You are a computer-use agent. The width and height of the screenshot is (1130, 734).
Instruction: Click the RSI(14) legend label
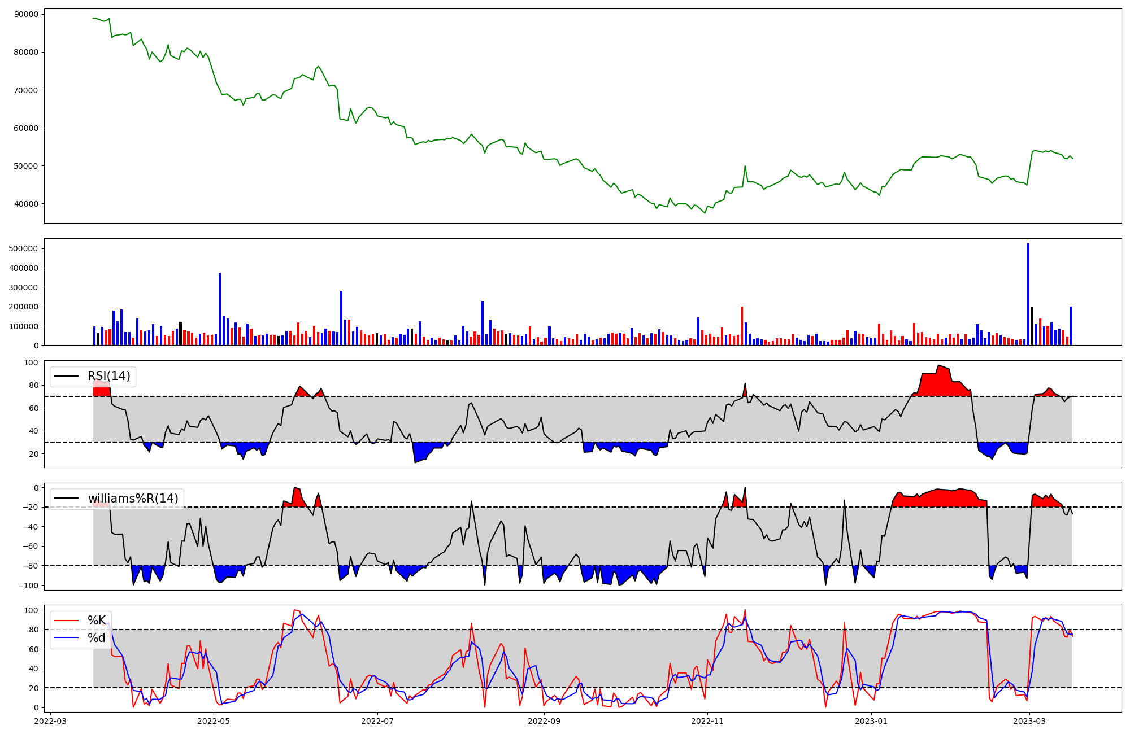point(108,376)
